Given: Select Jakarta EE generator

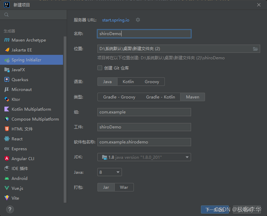Looking at the screenshot, I should [x=31, y=50].
